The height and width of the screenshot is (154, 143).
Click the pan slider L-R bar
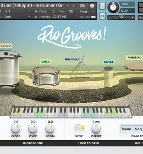coord(121,17)
